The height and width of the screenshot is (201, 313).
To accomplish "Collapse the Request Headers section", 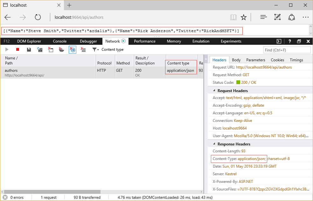I will 214,90.
